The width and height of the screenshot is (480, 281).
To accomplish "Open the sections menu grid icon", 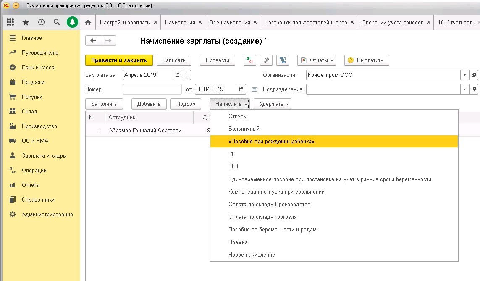I will (10, 22).
